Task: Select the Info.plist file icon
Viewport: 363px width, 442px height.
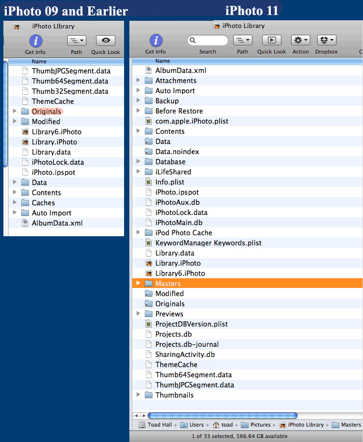Action: pyautogui.click(x=149, y=182)
